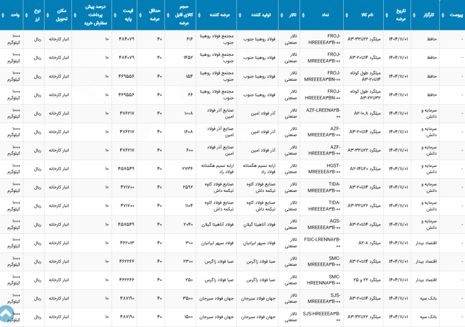The height and width of the screenshot is (327, 465).
Task: Select the symbol cell SJS-HREEEEA۳B-۰۰
Action: pyautogui.click(x=322, y=317)
